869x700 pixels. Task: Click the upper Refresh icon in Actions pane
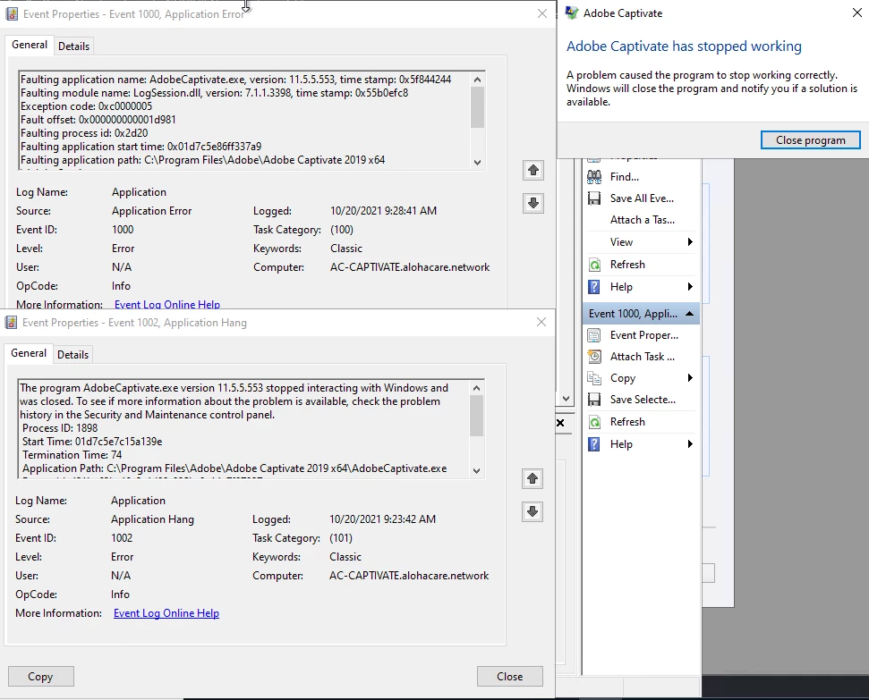click(x=594, y=265)
